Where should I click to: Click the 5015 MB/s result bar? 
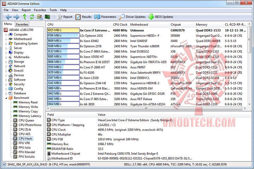coord(63,30)
